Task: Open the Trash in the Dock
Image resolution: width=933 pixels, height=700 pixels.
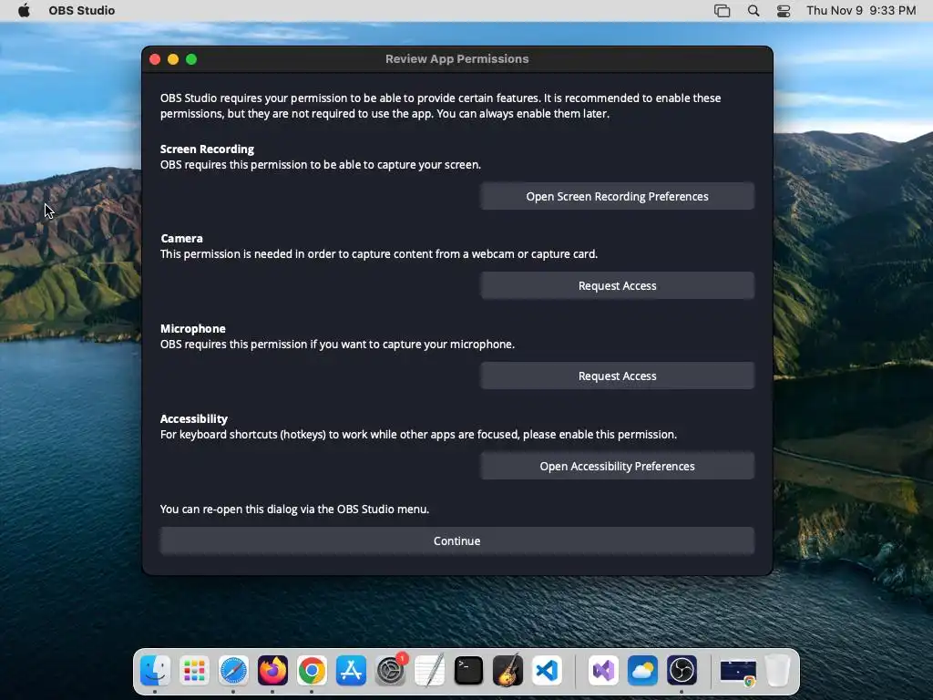Action: (x=777, y=671)
